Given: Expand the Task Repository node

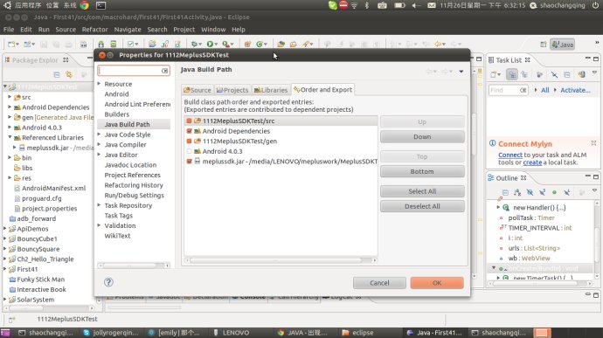Looking at the screenshot, I should pyautogui.click(x=100, y=205).
